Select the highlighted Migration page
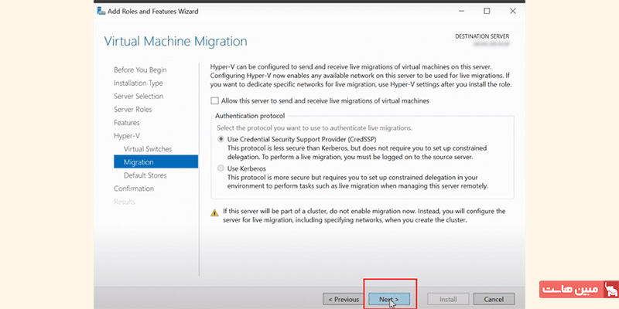619x309 pixels. [156, 162]
